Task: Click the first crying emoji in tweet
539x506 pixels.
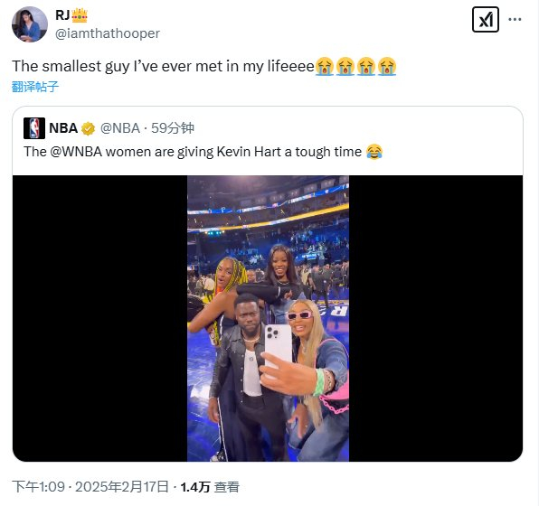Action: click(324, 66)
